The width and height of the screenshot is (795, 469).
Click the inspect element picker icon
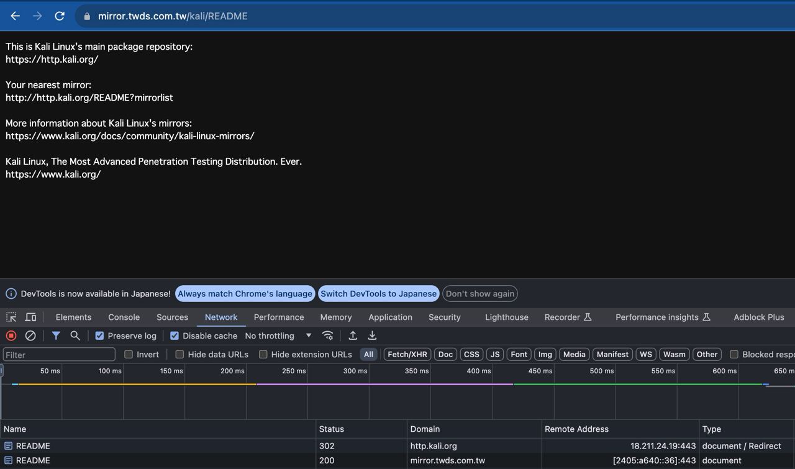tap(11, 317)
